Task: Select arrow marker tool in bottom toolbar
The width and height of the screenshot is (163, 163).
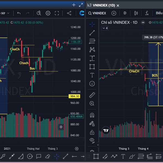Action: 3,156
